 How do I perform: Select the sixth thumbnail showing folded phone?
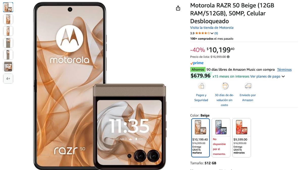(x=8, y=67)
